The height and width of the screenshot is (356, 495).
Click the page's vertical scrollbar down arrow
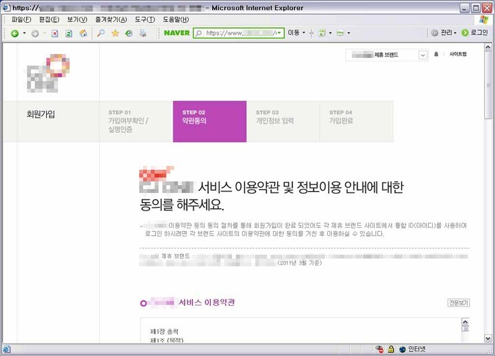(489, 338)
